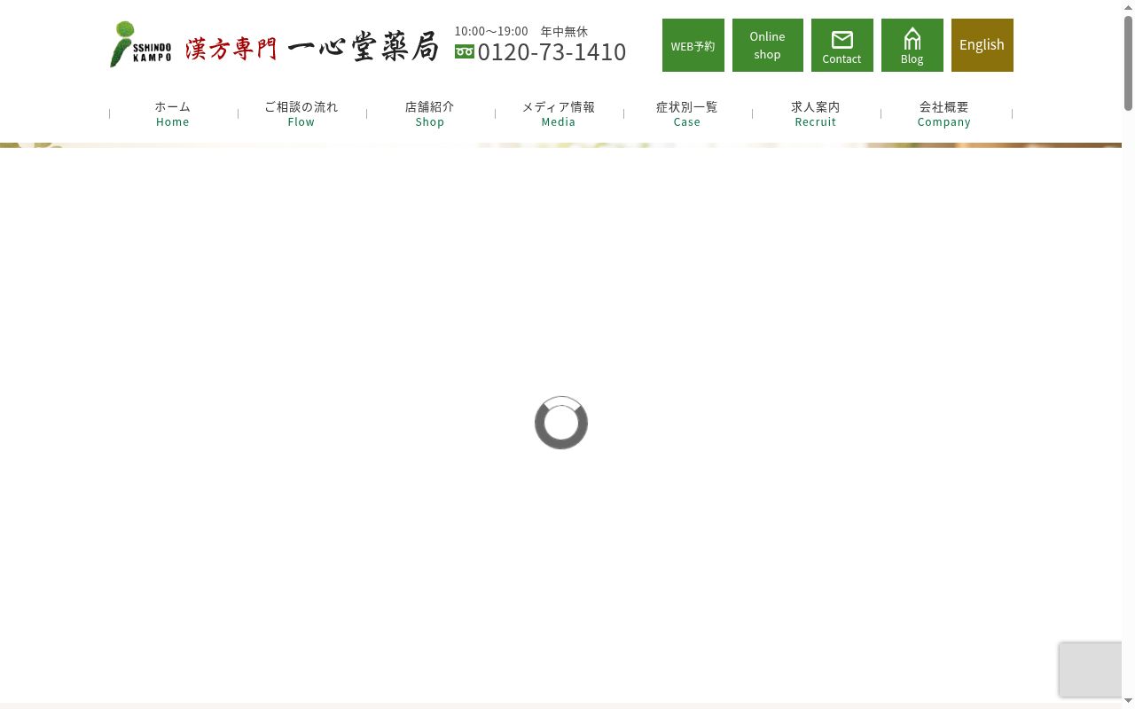Switch the site to English

982,45
